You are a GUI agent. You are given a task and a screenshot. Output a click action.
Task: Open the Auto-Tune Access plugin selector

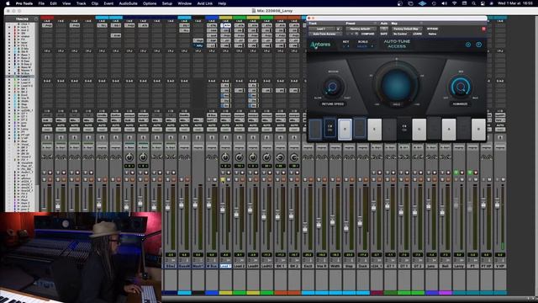point(325,34)
